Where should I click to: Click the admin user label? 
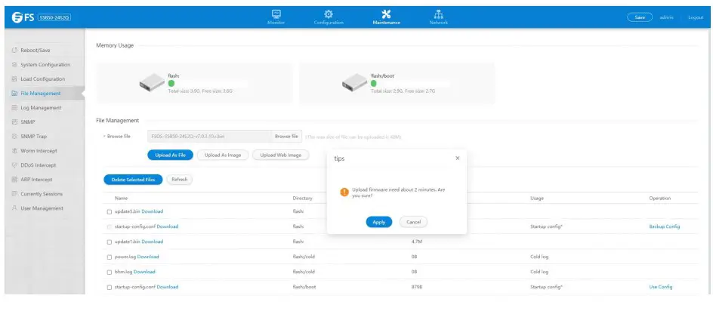667,17
